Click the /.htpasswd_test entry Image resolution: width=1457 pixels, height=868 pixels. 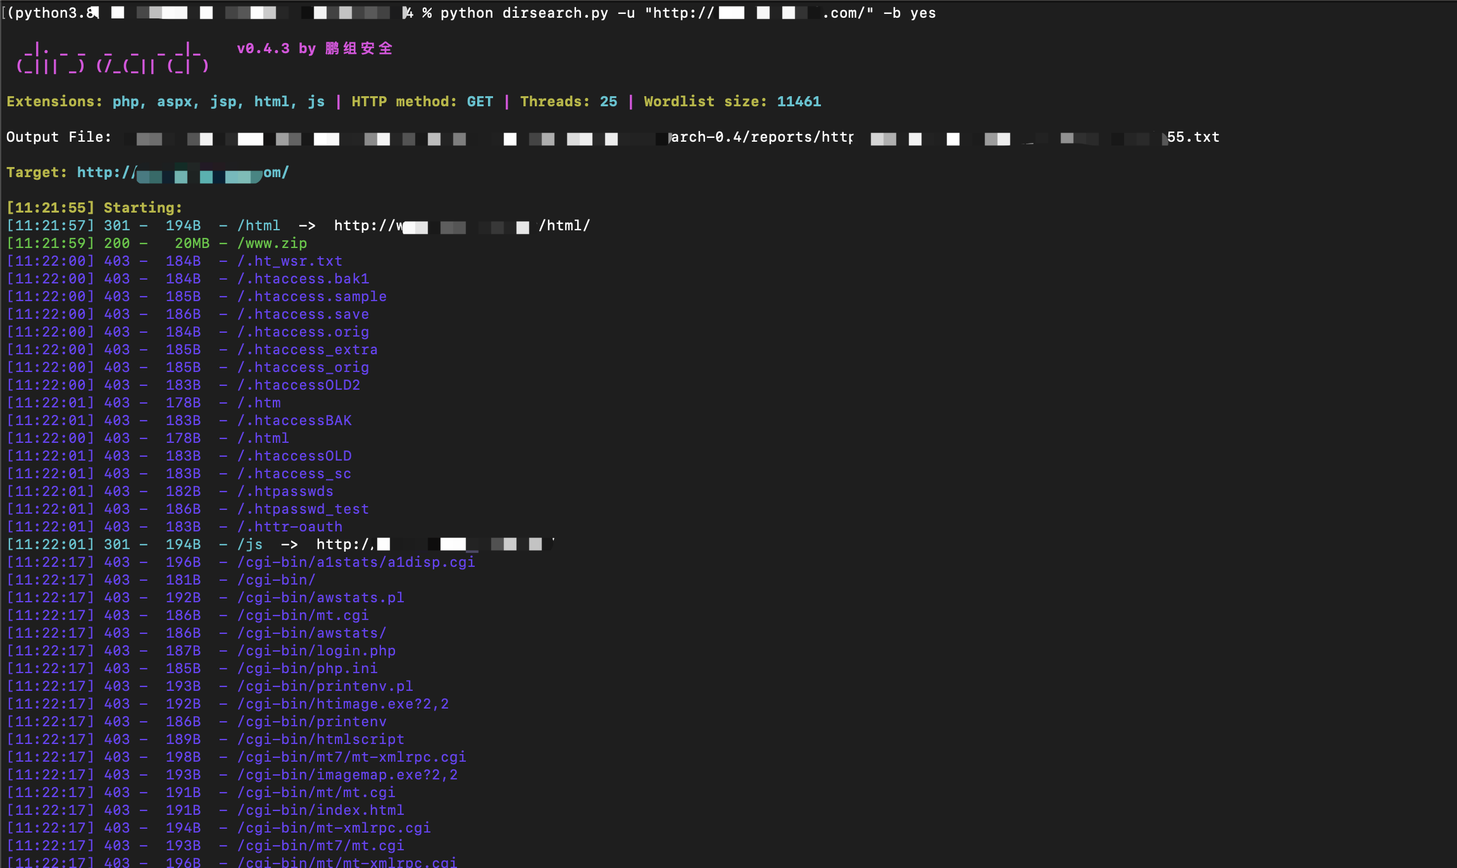303,509
